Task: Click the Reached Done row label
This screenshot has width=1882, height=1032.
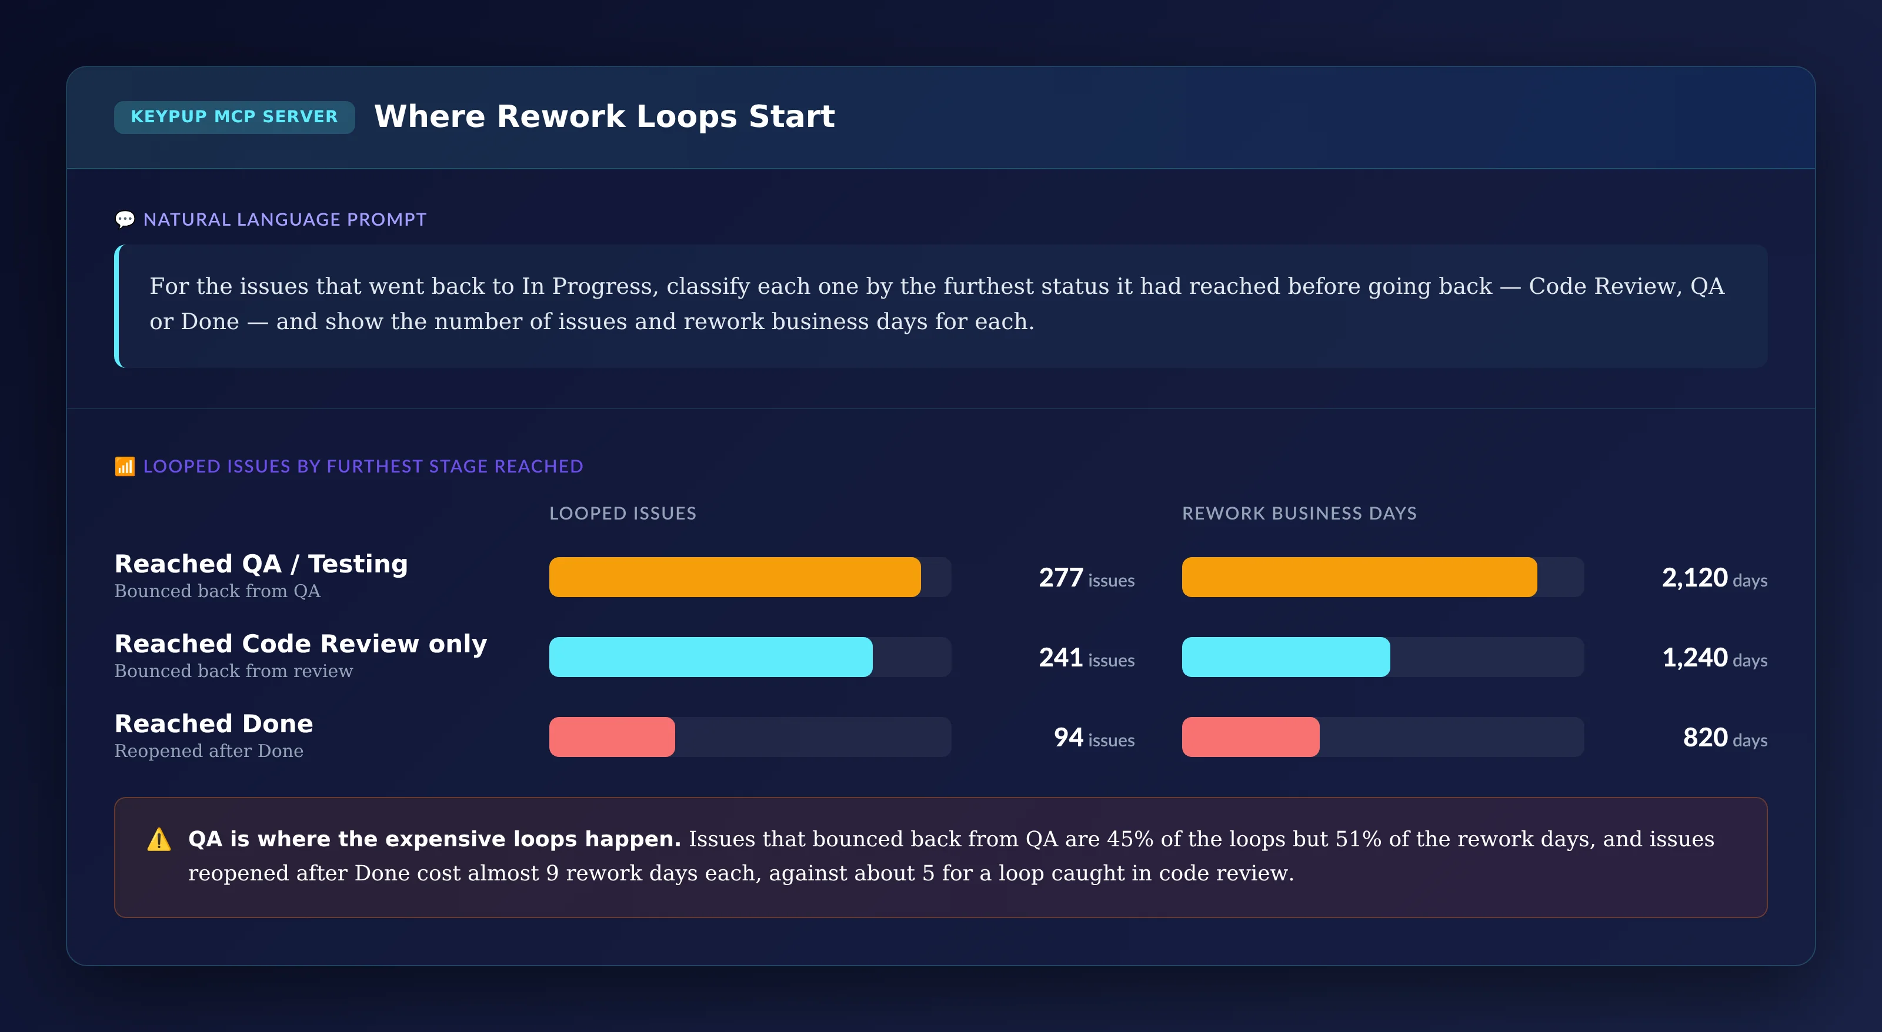Action: click(x=213, y=723)
